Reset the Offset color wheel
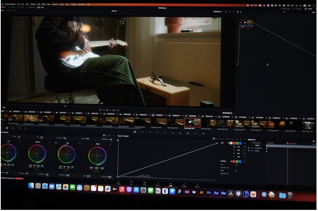The width and height of the screenshot is (318, 211). 110,145
